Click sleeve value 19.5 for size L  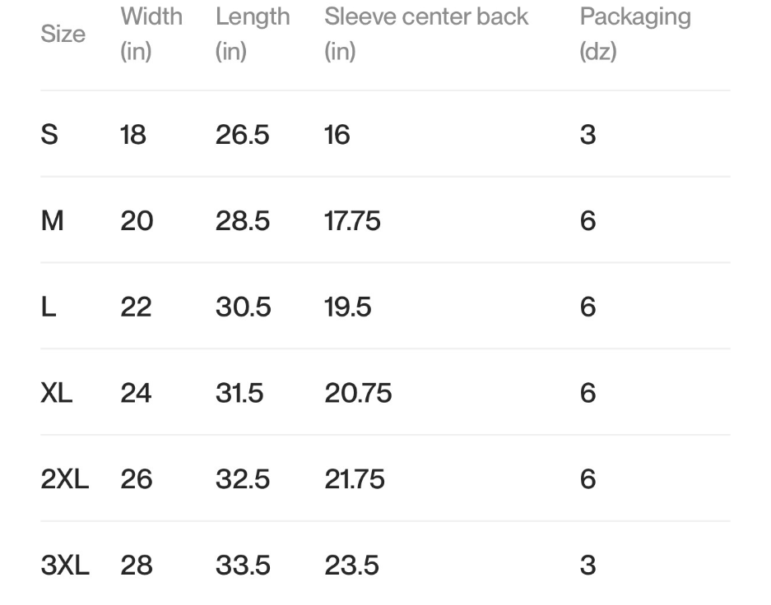347,307
